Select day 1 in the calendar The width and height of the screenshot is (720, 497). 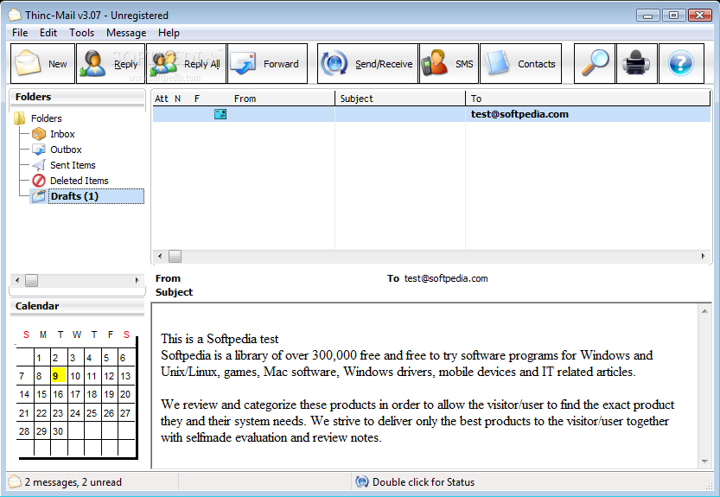tap(41, 358)
